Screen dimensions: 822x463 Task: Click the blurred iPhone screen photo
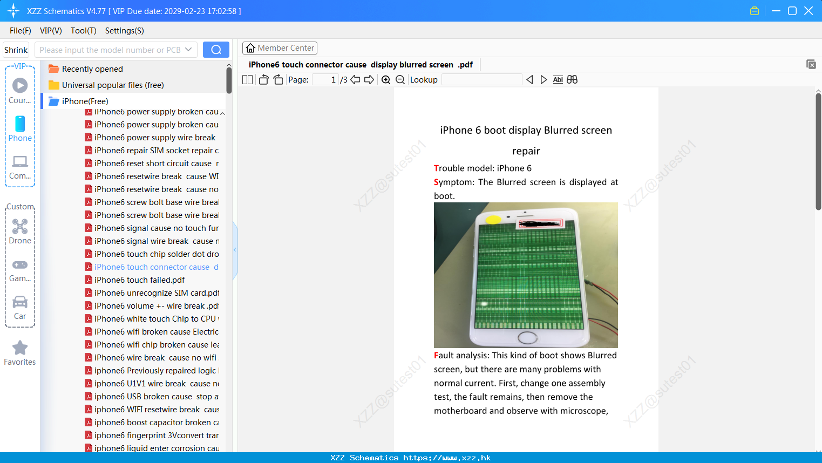point(526,275)
